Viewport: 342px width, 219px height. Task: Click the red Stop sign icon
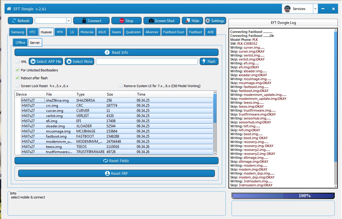(122, 21)
